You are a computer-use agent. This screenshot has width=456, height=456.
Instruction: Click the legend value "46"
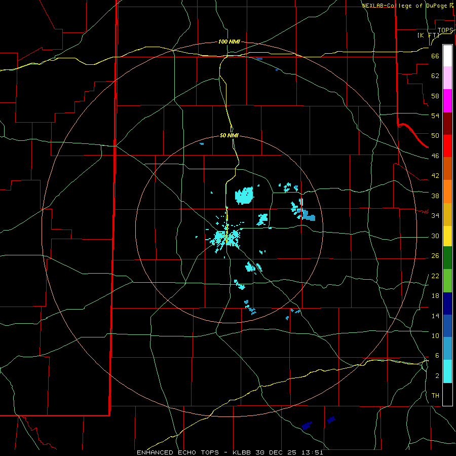coord(435,156)
